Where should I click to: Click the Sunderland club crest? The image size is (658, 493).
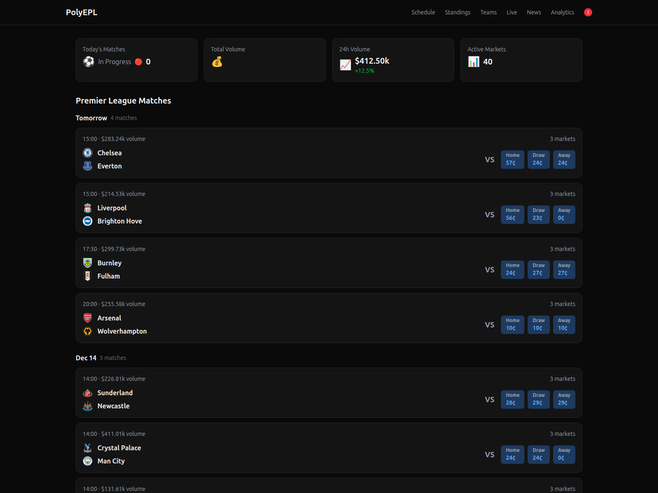(88, 393)
